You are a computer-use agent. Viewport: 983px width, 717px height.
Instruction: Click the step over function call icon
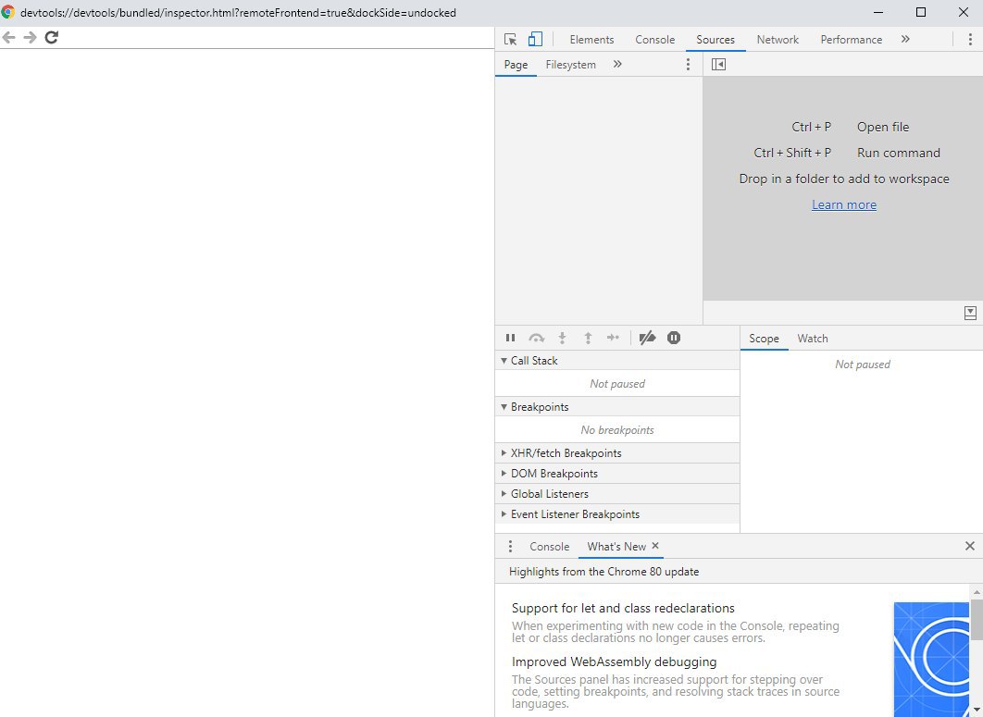(537, 338)
